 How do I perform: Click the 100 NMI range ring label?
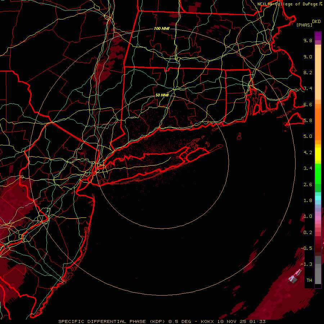(162, 28)
